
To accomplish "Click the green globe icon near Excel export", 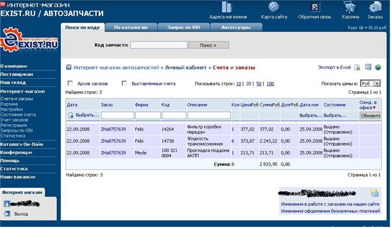I will [x=378, y=67].
